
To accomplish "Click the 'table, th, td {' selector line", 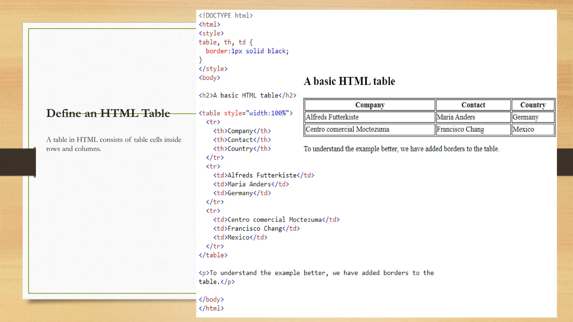I will coord(226,42).
